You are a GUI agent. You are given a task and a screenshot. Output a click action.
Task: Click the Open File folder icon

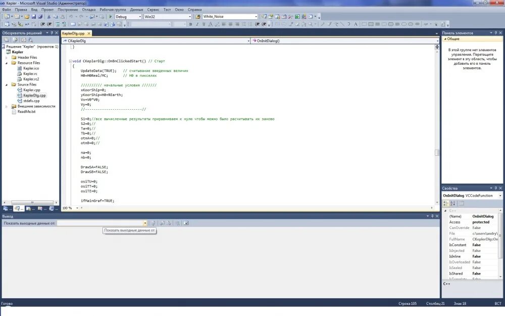(x=27, y=17)
